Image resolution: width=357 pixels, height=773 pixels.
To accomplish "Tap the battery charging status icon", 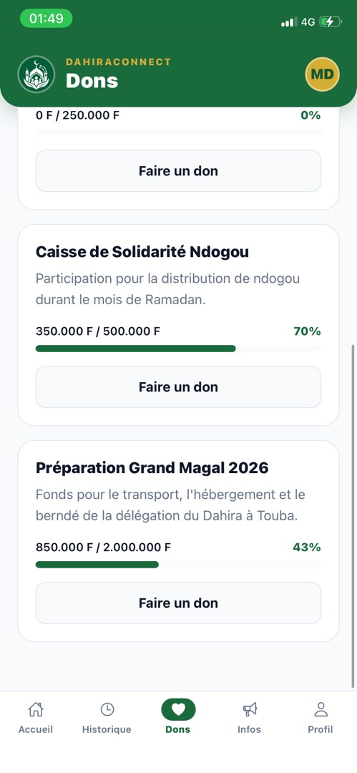I will point(331,21).
